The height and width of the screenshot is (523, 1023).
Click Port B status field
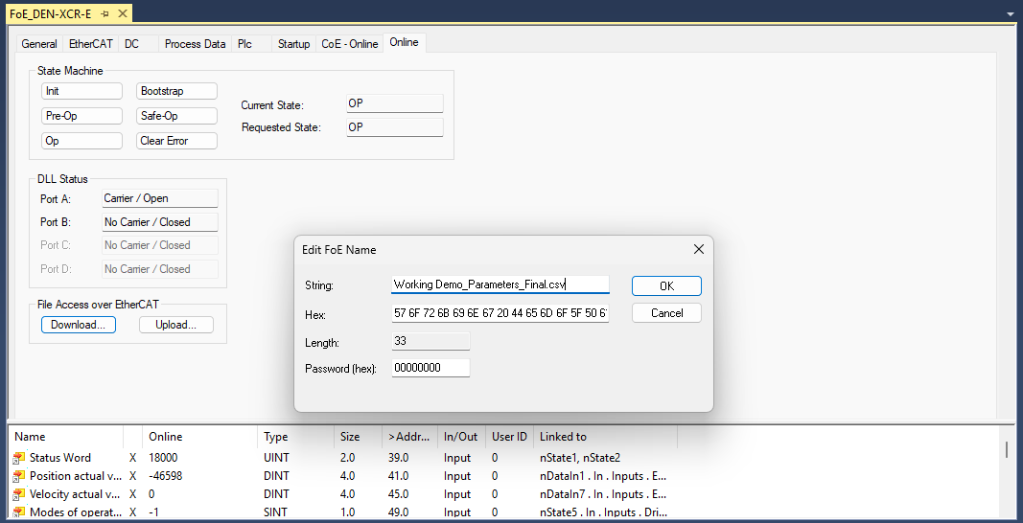[160, 221]
